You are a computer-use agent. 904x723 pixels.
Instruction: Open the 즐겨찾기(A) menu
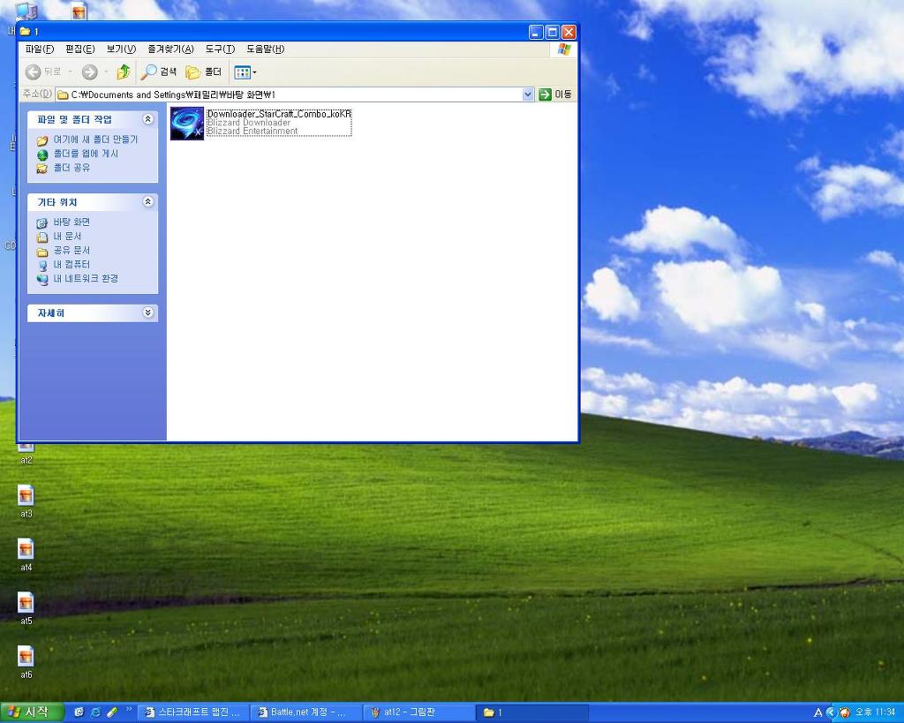pyautogui.click(x=170, y=49)
